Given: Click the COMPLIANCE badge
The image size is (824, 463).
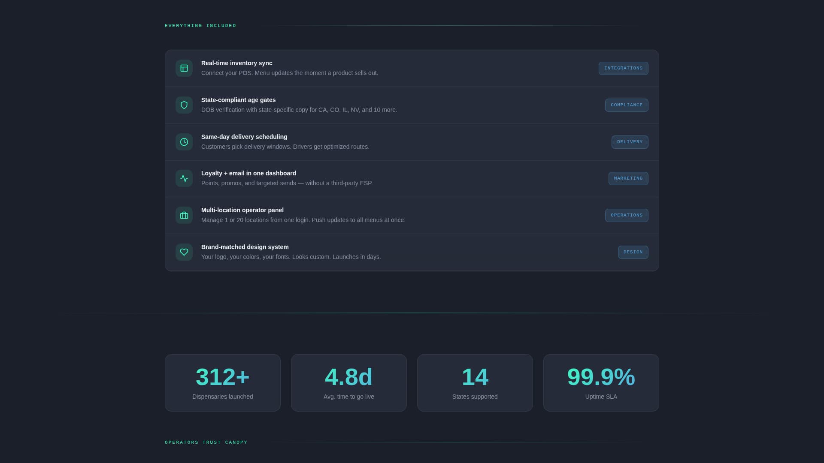Looking at the screenshot, I should [627, 105].
